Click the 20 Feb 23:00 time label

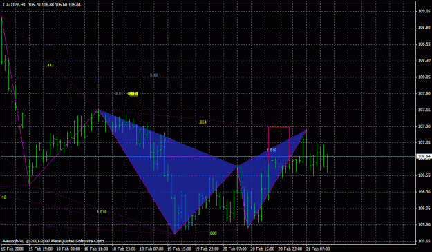[x=290, y=249]
